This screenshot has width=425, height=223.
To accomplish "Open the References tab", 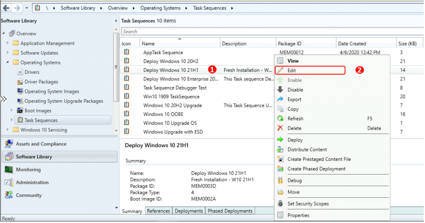I will click(158, 211).
